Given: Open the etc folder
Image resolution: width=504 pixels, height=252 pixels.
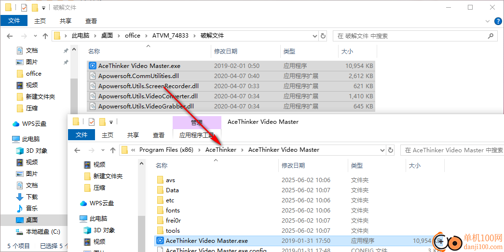Looking at the screenshot, I should click(x=170, y=200).
